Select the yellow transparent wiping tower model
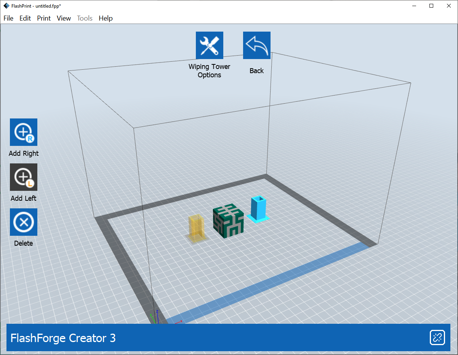The width and height of the screenshot is (458, 355). [x=197, y=228]
